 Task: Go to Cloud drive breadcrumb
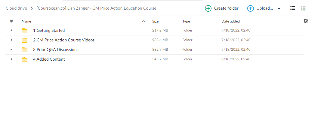pos(16,8)
